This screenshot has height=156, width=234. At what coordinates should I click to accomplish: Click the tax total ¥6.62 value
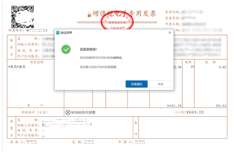tap(221, 106)
